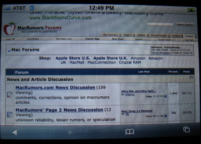Click 'comments, corrections, opinion on macrumors articles' description
Viewport: 201px width, 144px height.
62,100
